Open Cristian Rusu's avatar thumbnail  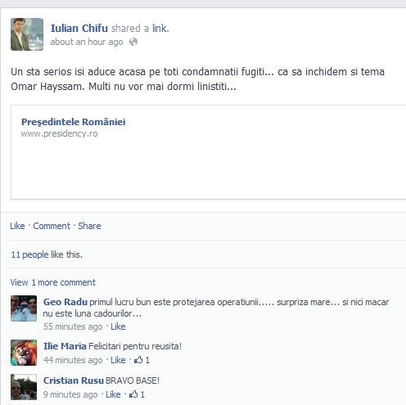click(24, 387)
